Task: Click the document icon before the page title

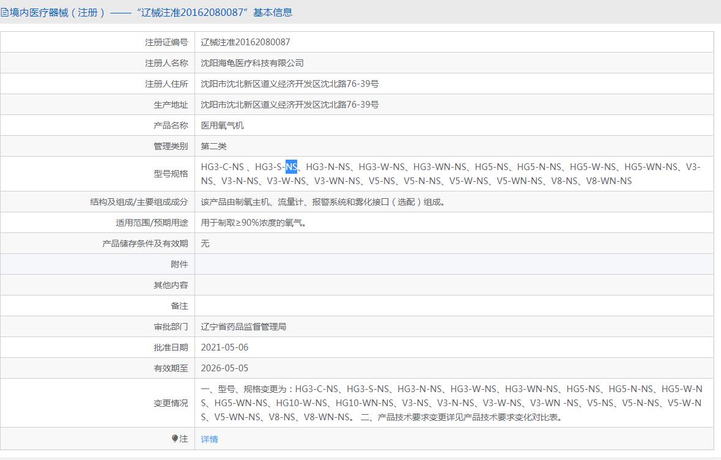Action: click(4, 12)
